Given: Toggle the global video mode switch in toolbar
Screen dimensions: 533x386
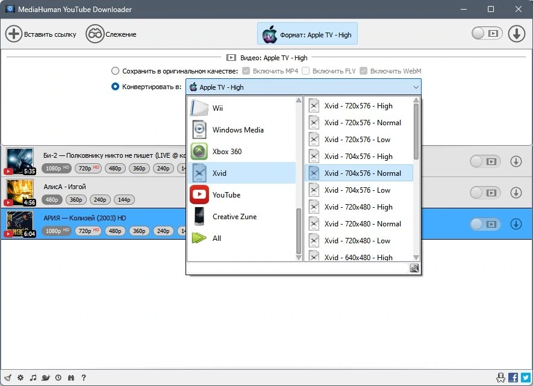Looking at the screenshot, I should [x=487, y=33].
